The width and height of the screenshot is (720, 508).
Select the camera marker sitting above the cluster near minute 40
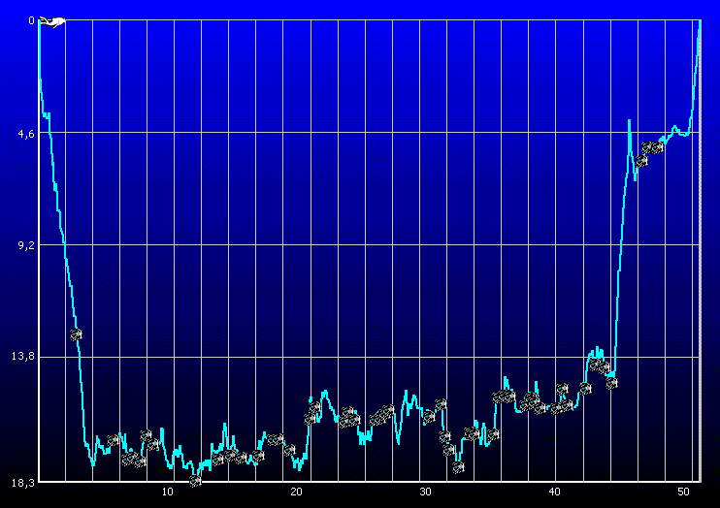point(562,389)
